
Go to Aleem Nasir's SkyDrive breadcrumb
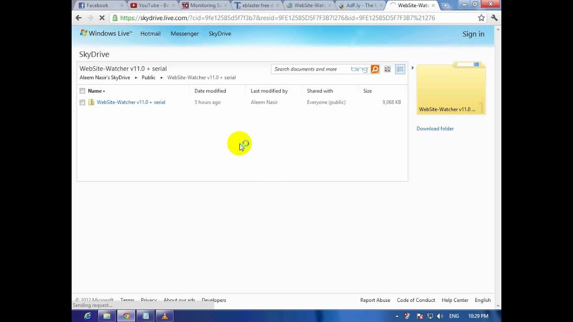pyautogui.click(x=105, y=77)
